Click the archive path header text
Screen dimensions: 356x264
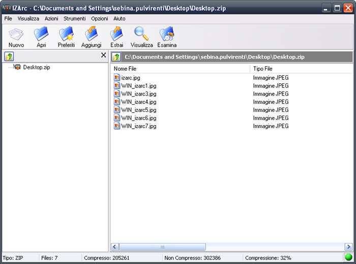tap(215, 57)
